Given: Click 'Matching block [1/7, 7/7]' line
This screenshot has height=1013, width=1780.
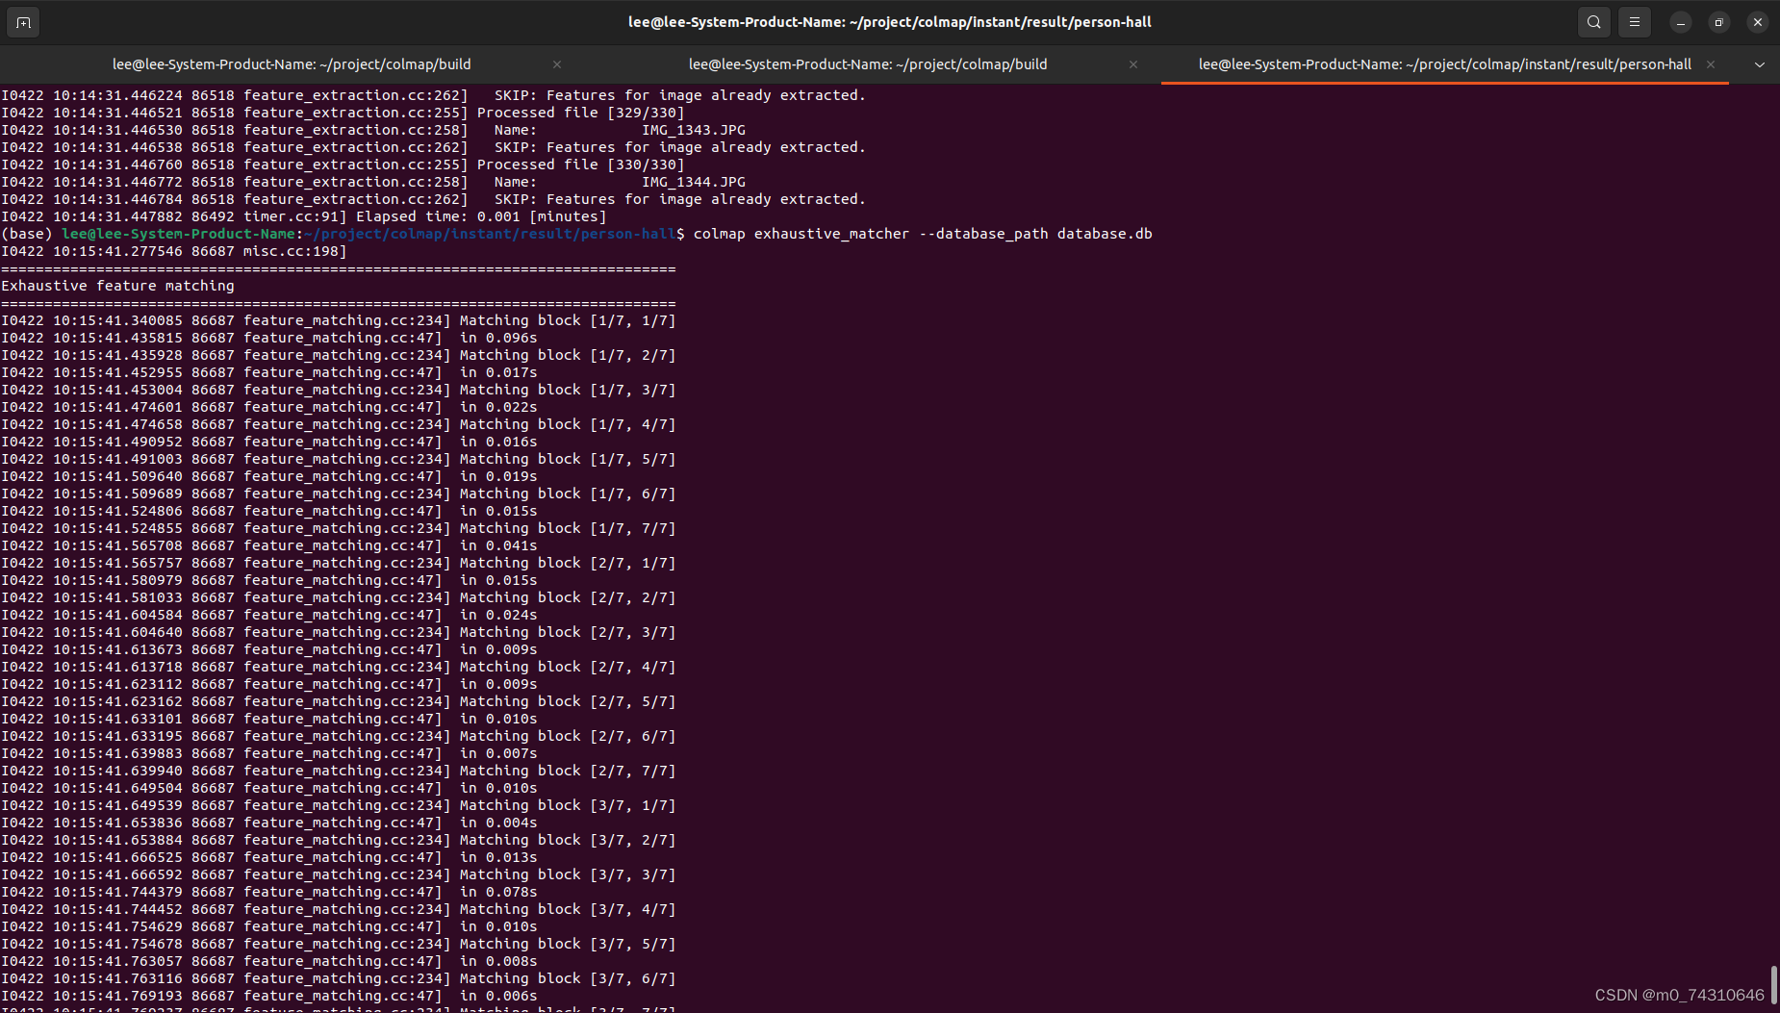Looking at the screenshot, I should pyautogui.click(x=339, y=528).
